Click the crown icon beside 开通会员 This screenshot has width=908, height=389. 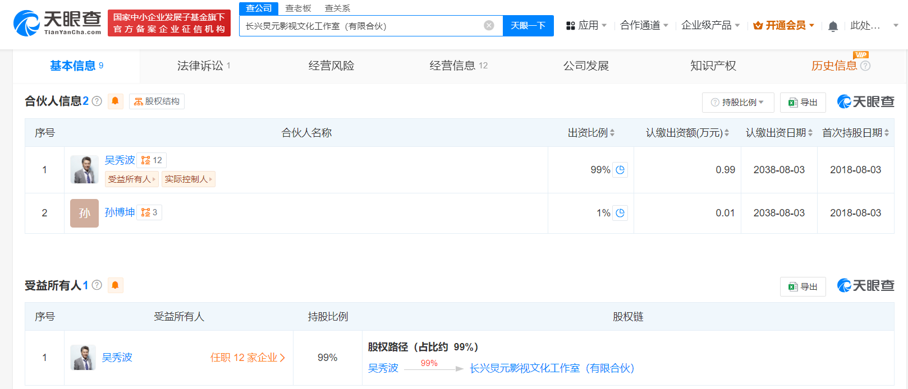coord(758,25)
